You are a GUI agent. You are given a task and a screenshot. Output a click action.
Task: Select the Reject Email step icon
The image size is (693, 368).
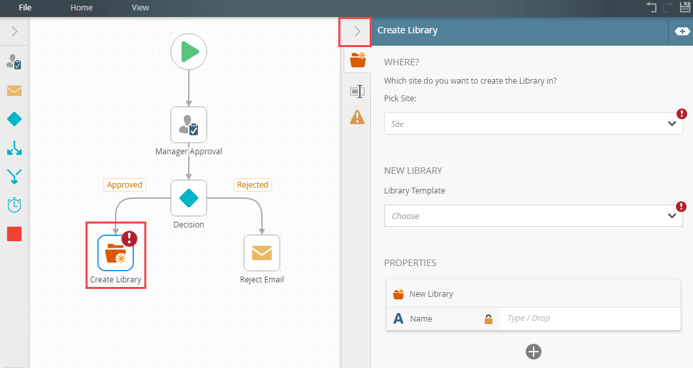coord(262,253)
